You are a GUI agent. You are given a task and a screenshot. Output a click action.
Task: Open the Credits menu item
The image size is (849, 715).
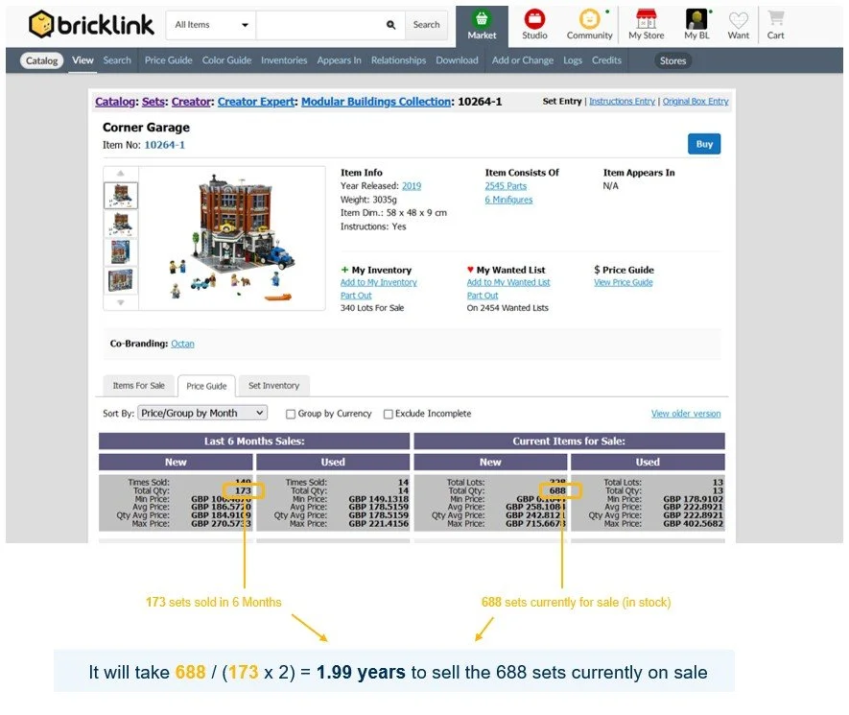[x=606, y=60]
